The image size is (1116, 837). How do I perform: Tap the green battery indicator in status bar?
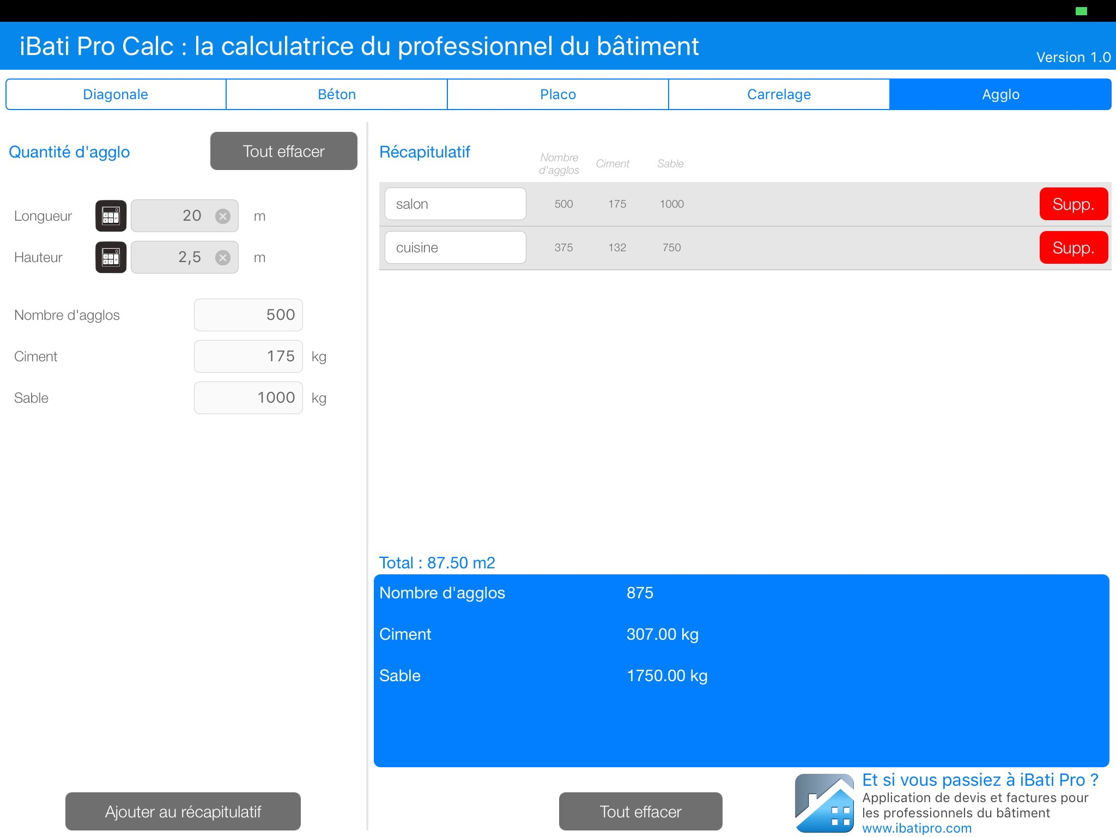[x=1082, y=11]
